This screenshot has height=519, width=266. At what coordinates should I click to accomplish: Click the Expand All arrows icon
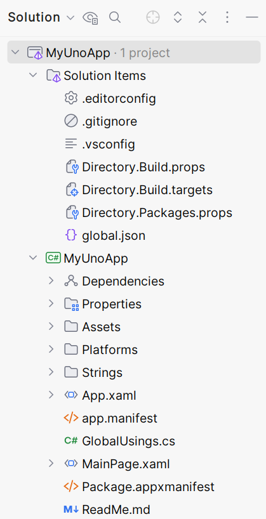tap(178, 17)
